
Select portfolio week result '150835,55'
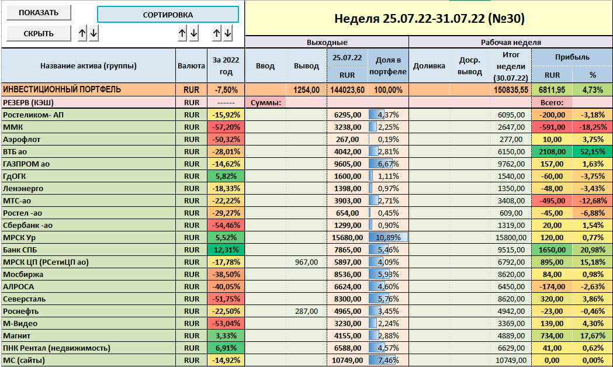click(x=511, y=90)
